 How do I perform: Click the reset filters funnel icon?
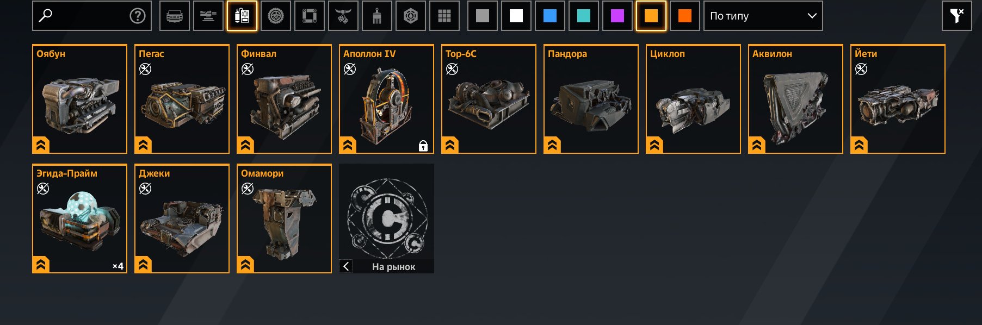point(957,16)
